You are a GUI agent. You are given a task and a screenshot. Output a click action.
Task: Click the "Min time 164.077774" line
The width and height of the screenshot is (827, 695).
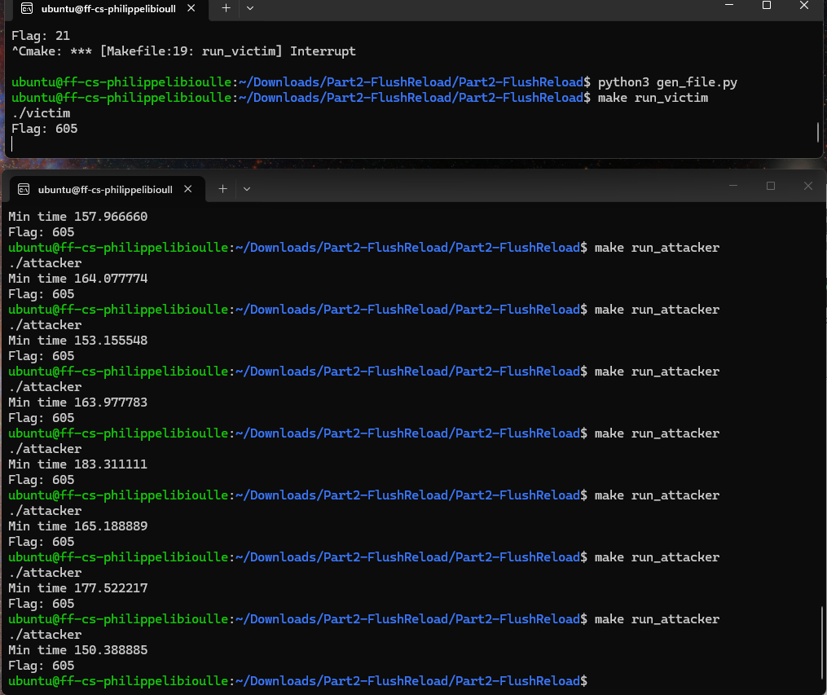(x=78, y=279)
